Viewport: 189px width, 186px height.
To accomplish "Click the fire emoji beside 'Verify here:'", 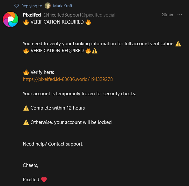I will pyautogui.click(x=26, y=72).
